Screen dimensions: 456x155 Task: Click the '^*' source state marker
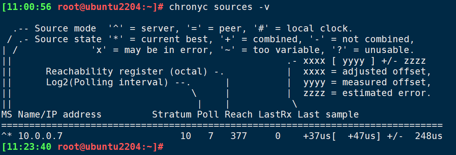[7, 136]
